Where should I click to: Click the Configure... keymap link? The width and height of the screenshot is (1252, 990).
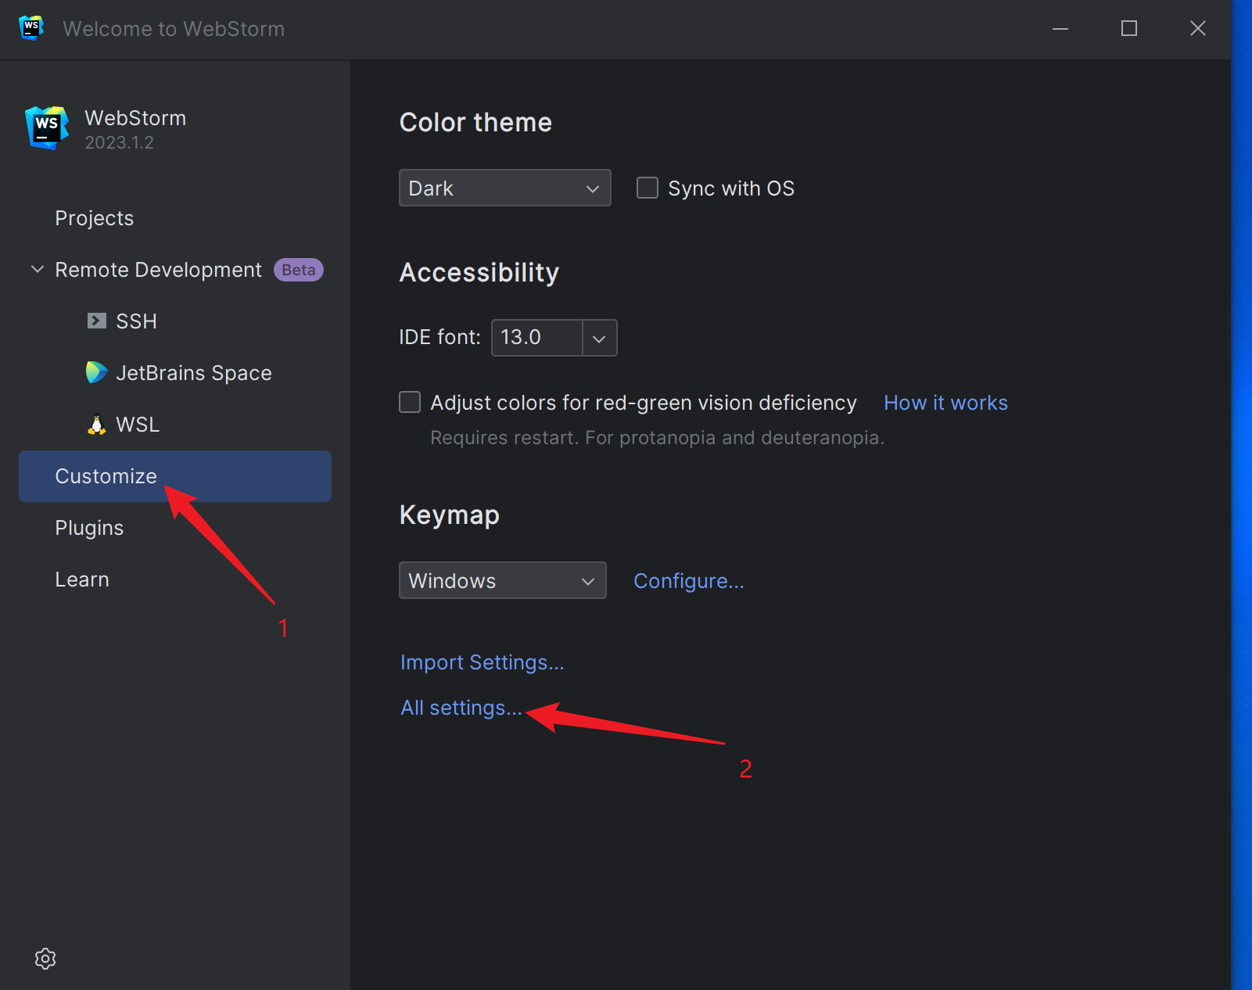pos(689,581)
